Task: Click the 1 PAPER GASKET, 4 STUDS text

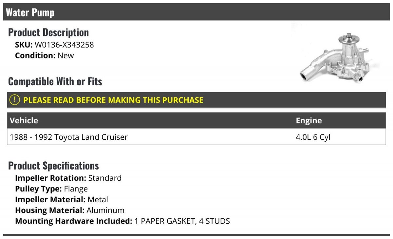Action: [182, 221]
